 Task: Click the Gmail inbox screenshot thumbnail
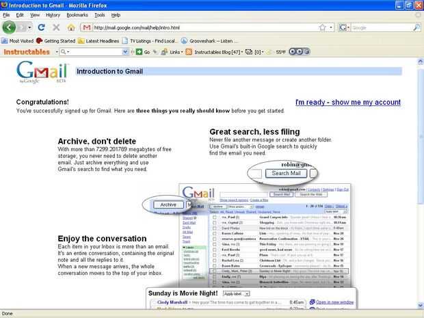point(265,235)
